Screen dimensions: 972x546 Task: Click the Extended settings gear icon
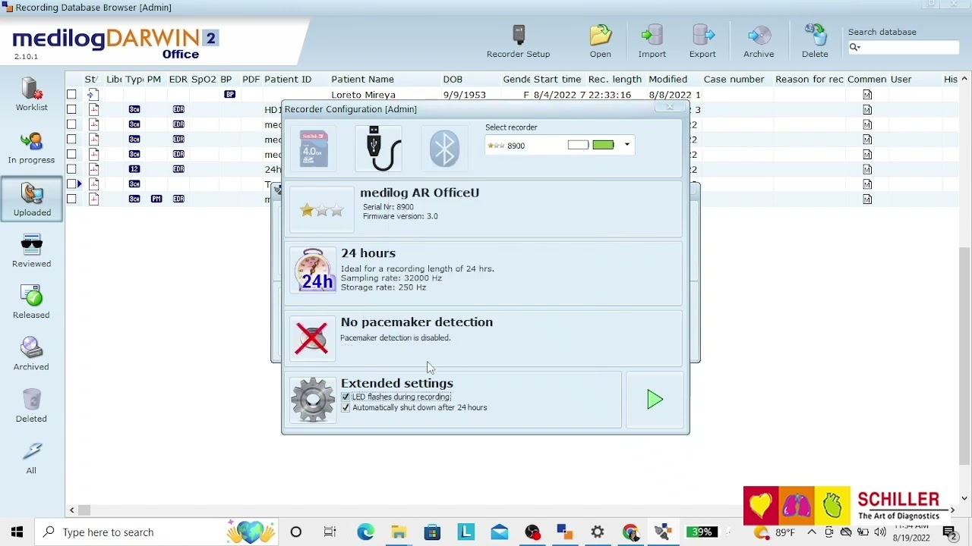click(313, 399)
